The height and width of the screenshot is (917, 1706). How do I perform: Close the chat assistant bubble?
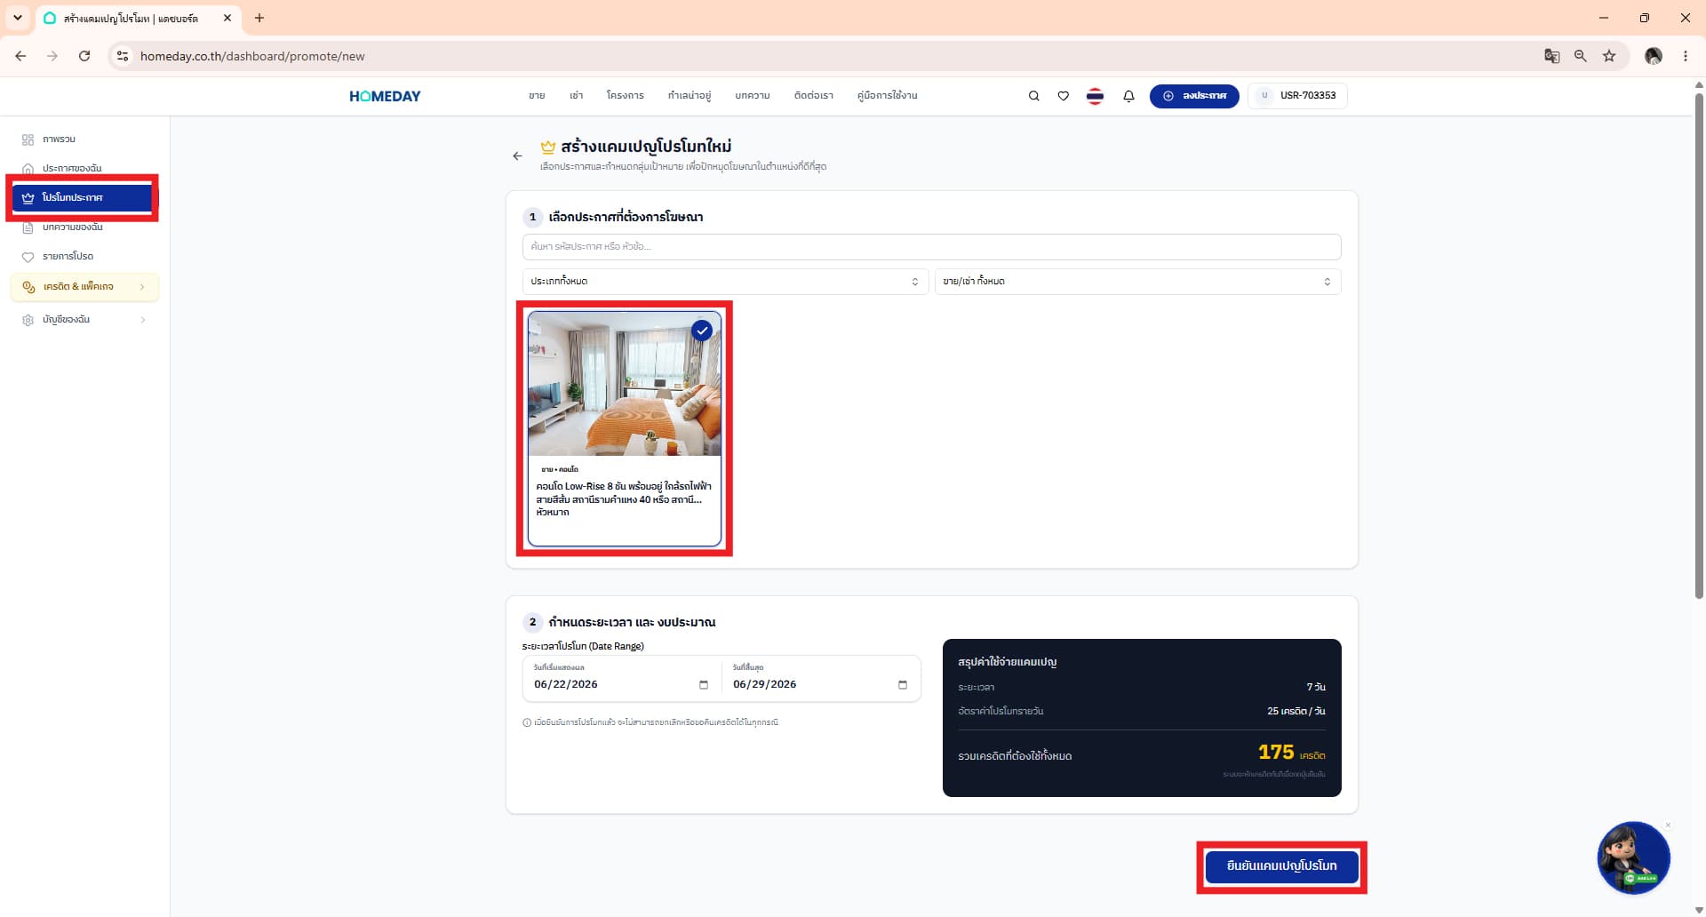point(1668,825)
